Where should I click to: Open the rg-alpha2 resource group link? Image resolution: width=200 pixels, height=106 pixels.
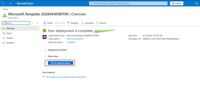[x=71, y=42]
